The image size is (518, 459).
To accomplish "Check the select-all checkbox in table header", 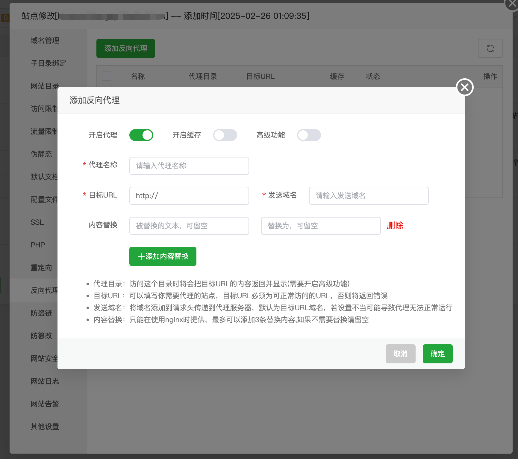I will (107, 76).
